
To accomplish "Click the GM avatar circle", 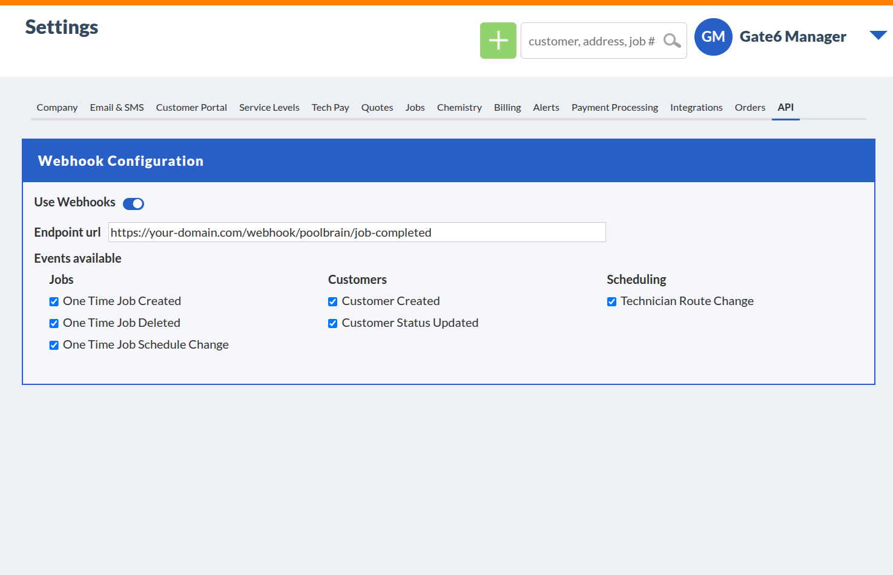I will pyautogui.click(x=713, y=37).
